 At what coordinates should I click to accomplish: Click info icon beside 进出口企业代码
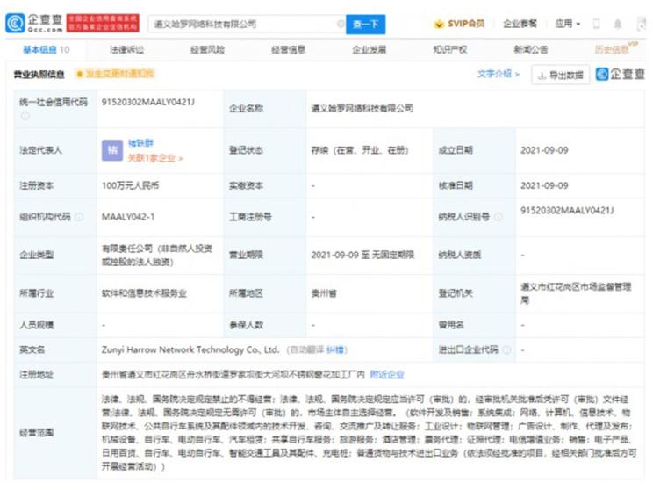click(x=506, y=349)
